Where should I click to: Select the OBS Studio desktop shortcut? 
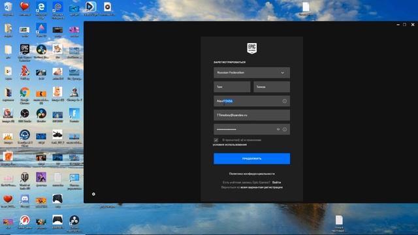(25, 116)
